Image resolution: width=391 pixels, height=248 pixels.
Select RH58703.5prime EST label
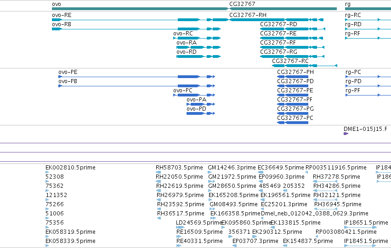coord(179,168)
